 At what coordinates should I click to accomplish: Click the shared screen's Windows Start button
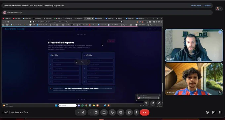pos(56,105)
